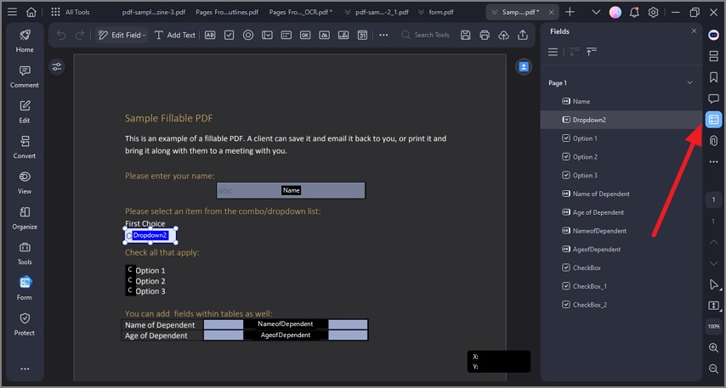Check the Option 2 checkbox in the document
The width and height of the screenshot is (726, 388).
click(x=130, y=280)
